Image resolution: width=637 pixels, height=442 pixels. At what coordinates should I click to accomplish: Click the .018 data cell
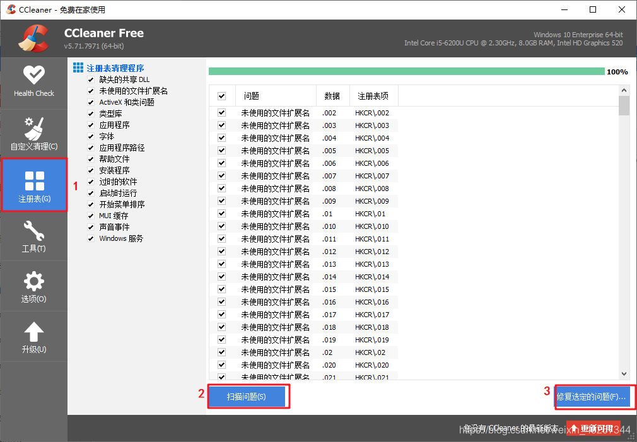tap(329, 327)
